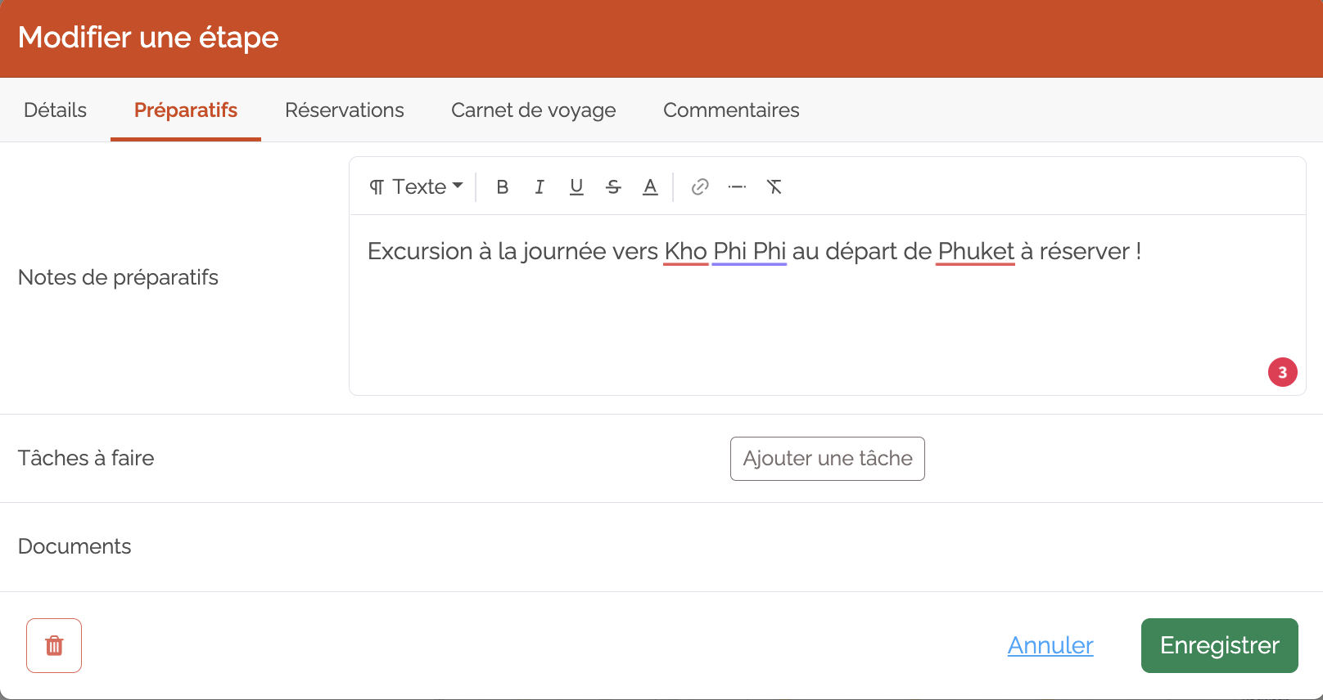Clear formatting in the notes editor
1323x700 pixels.
(774, 187)
